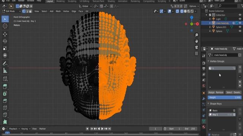The width and height of the screenshot is (243, 136).
Task: Select the Move tool
Action: coord(5,34)
